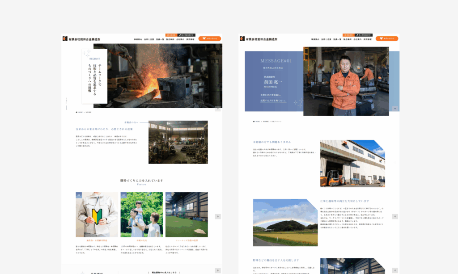Click the company logo on the left page
458x274 pixels.
pos(81,39)
